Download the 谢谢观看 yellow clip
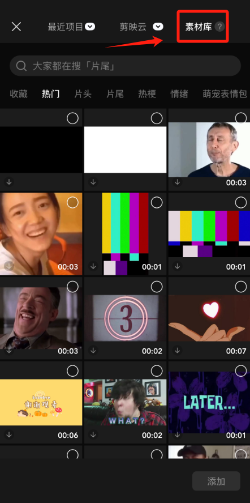The width and height of the screenshot is (250, 503). pos(9,434)
